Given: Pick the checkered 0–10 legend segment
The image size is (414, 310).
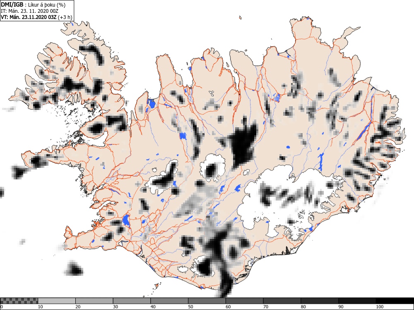Looking at the screenshot, I should click(19, 300).
